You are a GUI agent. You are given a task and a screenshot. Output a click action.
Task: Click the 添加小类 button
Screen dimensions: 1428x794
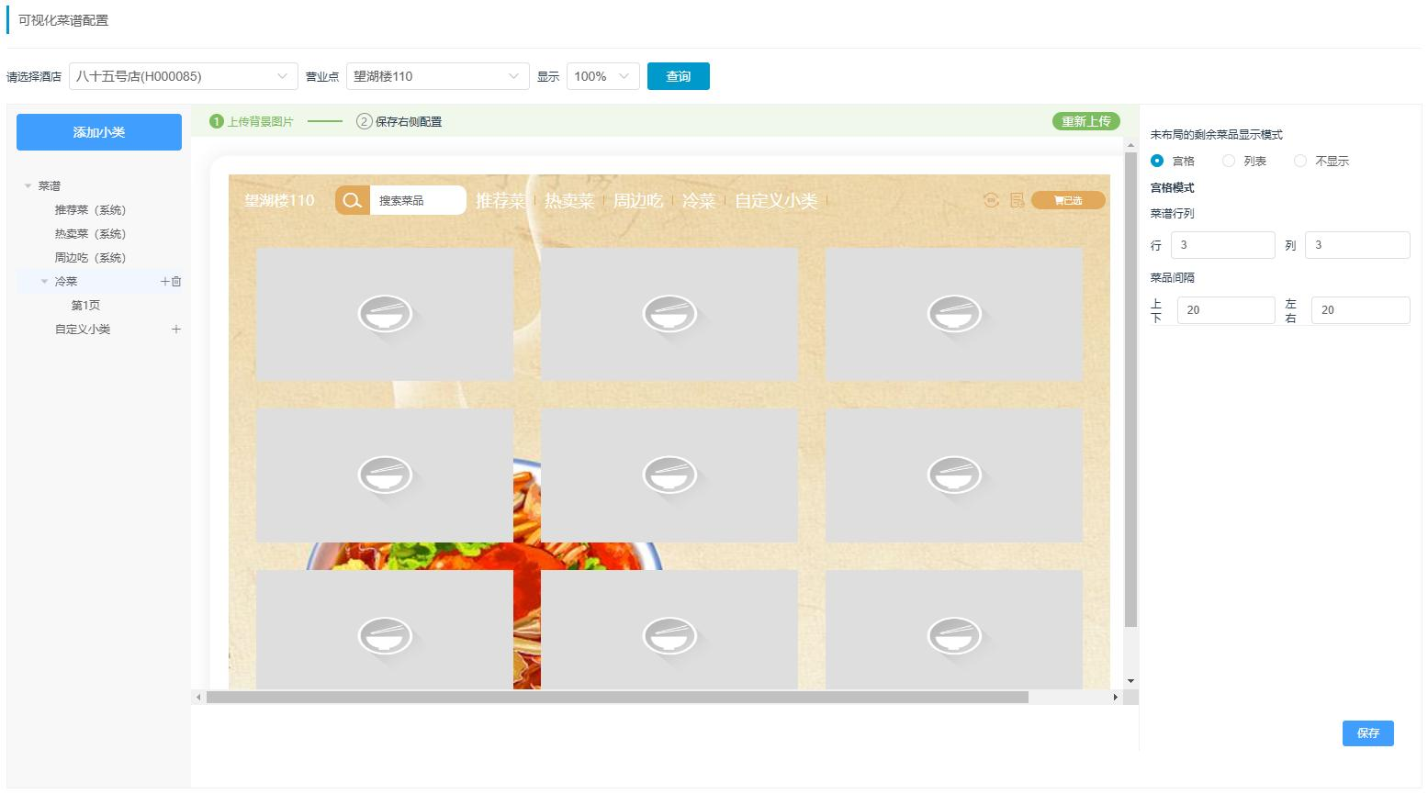point(99,132)
